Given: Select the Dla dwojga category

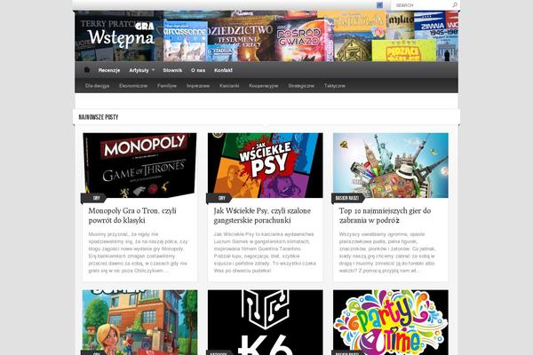Looking at the screenshot, I should [97, 86].
